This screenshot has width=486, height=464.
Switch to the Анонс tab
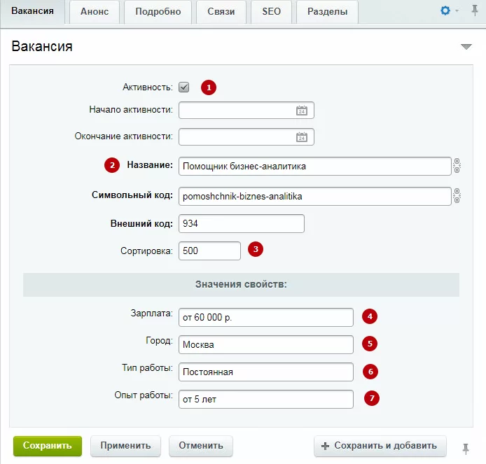95,12
